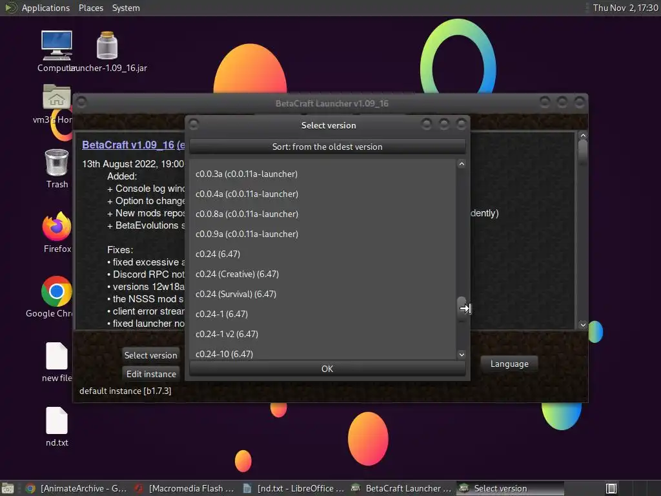Click the version list scrollbar thumb

(x=462, y=308)
